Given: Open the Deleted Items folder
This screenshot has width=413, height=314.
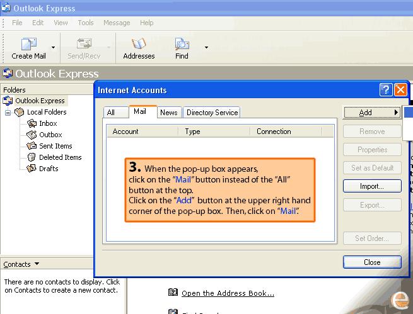Looking at the screenshot, I should [x=60, y=157].
